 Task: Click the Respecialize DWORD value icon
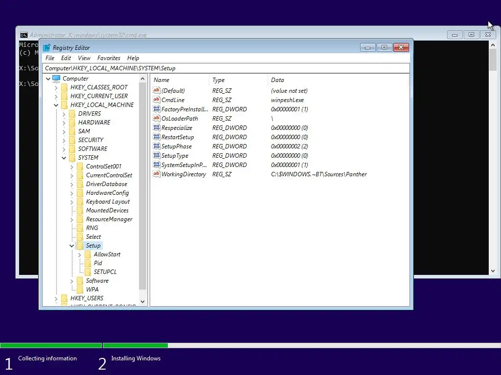(x=156, y=127)
